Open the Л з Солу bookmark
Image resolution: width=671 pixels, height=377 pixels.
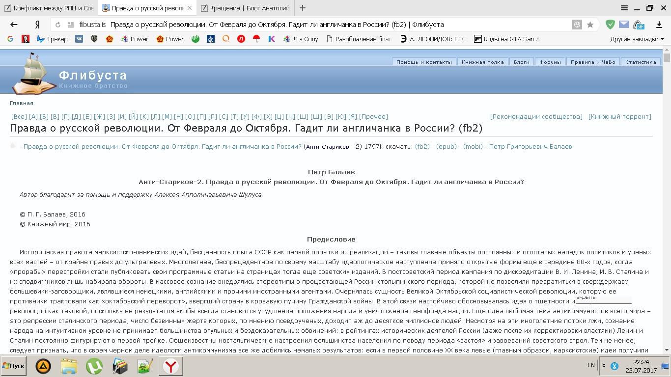[x=301, y=39]
